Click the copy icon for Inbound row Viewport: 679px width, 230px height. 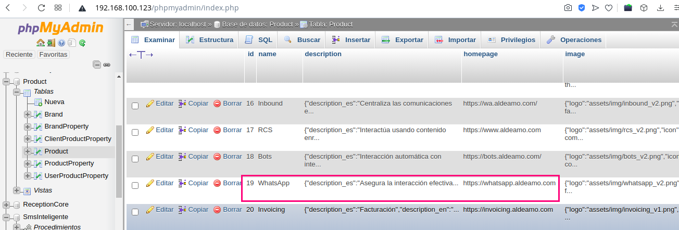tap(182, 104)
